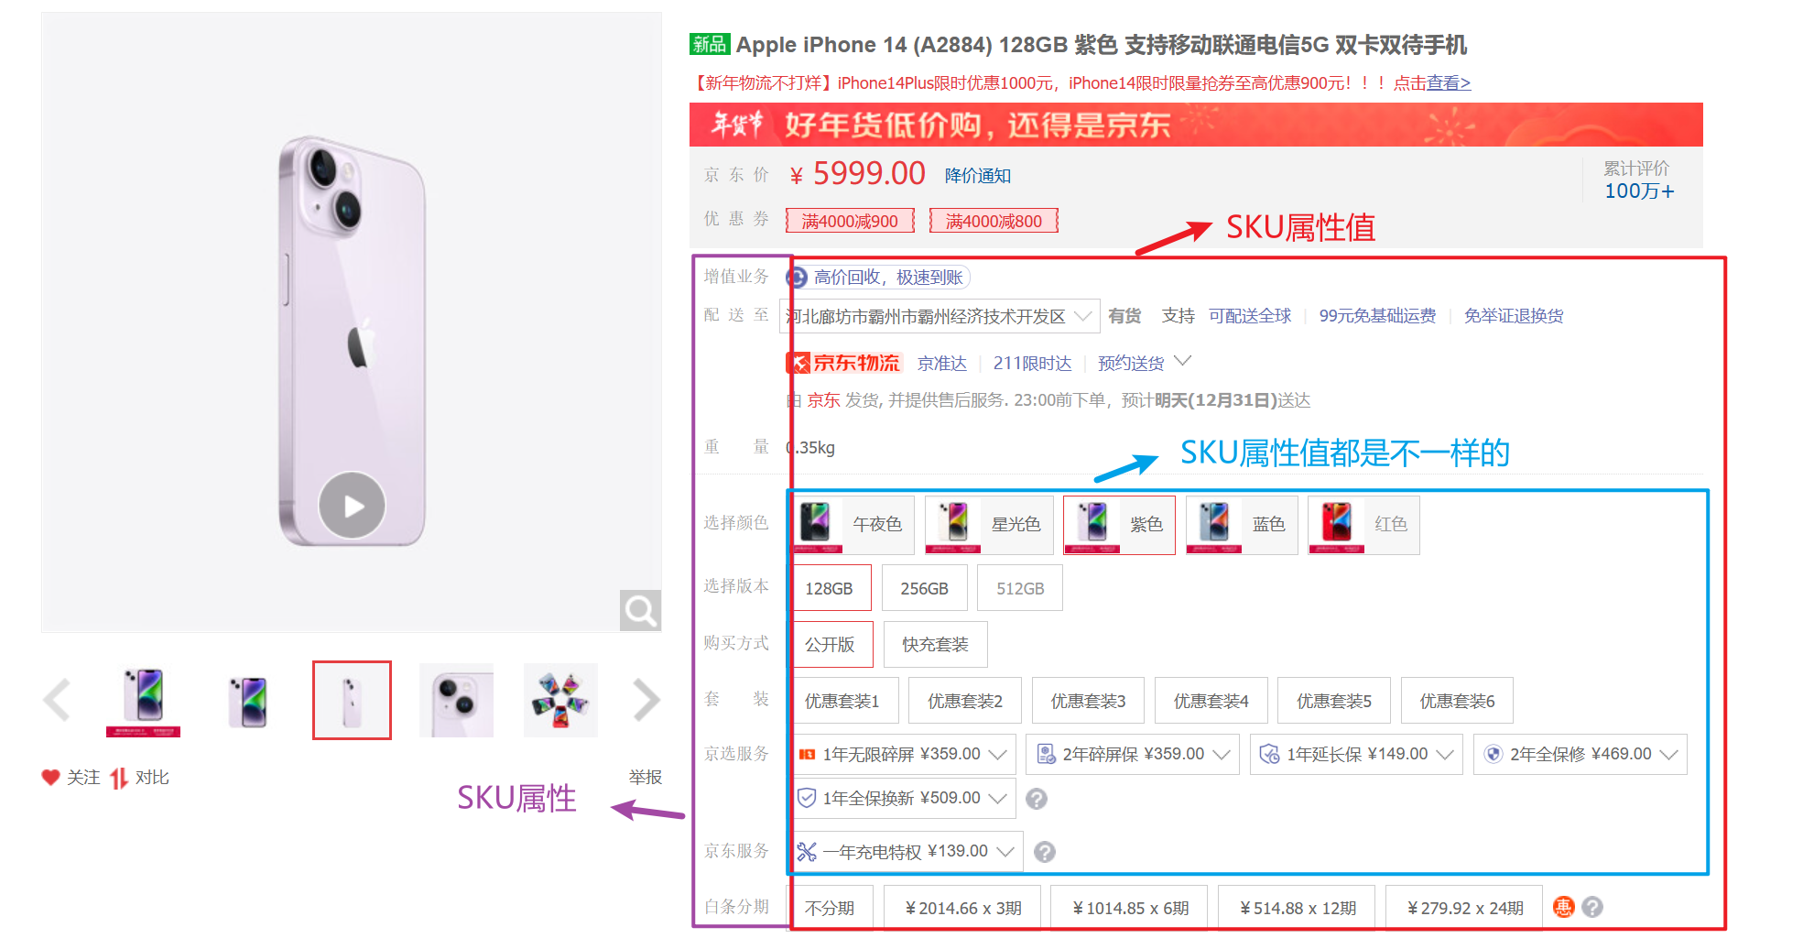The width and height of the screenshot is (1814, 938).
Task: Select ¥514.88 x 12期 installment
Action: [1297, 908]
